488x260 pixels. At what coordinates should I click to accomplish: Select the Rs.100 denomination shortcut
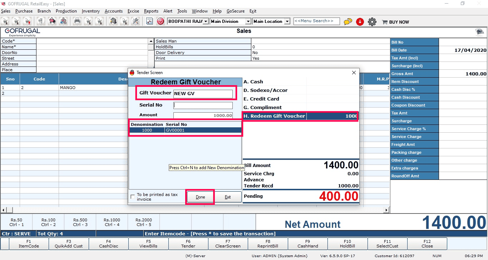pyautogui.click(x=48, y=222)
